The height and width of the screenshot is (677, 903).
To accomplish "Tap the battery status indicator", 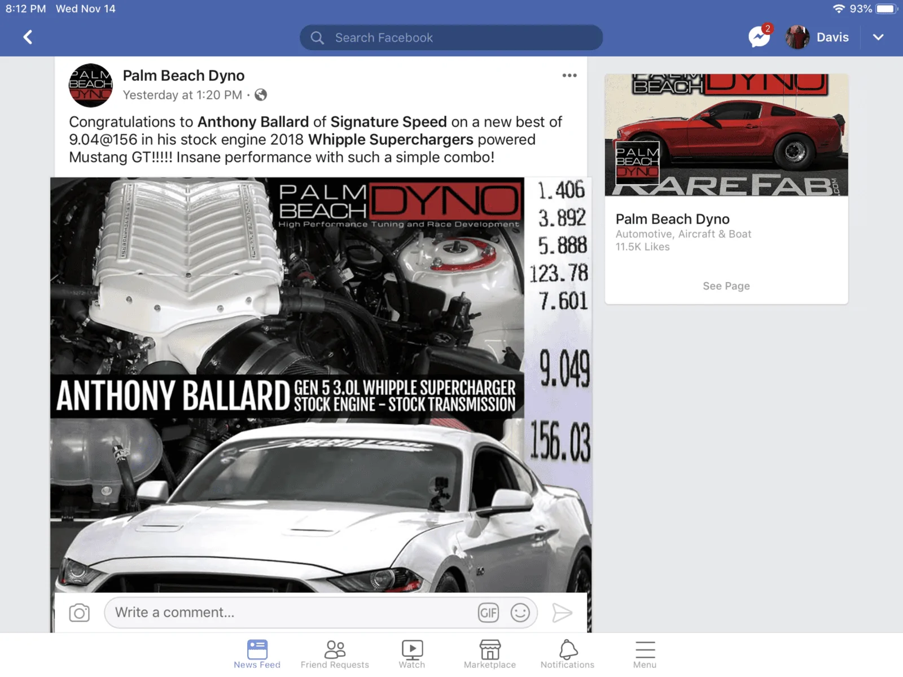I will click(x=887, y=9).
